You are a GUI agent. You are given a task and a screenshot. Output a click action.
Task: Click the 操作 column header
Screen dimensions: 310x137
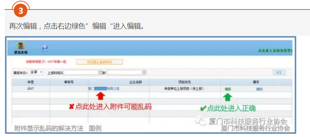coord(256,82)
